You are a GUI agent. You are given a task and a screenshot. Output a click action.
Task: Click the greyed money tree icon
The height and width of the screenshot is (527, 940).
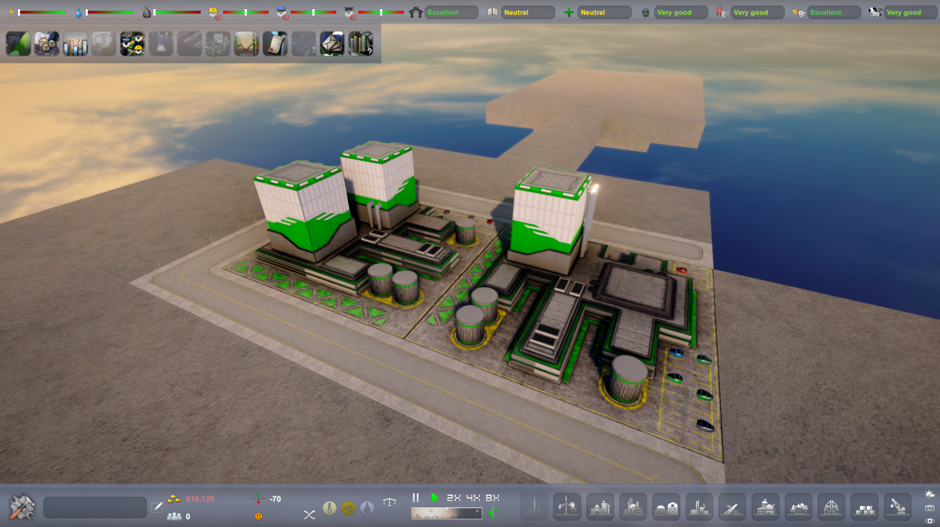pyautogui.click(x=218, y=44)
